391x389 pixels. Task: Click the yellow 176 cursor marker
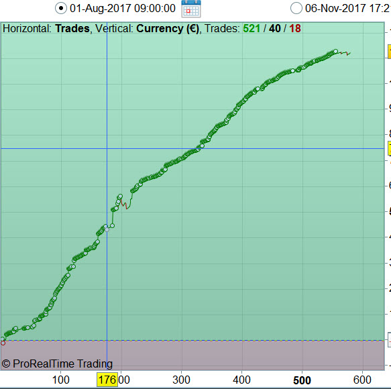pos(107,380)
